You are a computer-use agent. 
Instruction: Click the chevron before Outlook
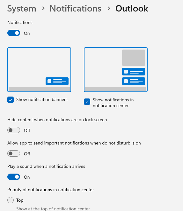tap(109, 9)
